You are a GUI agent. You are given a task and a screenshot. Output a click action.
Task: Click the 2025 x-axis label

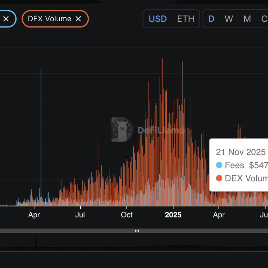pyautogui.click(x=173, y=215)
